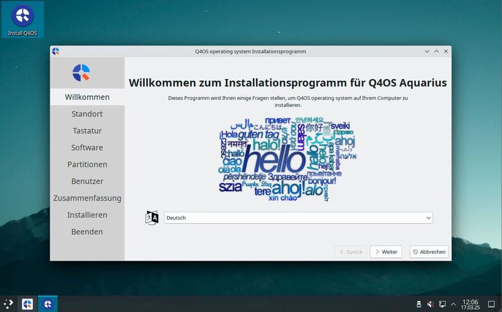Select the Partitionen step in the sidebar
502x312 pixels.
[x=87, y=164]
